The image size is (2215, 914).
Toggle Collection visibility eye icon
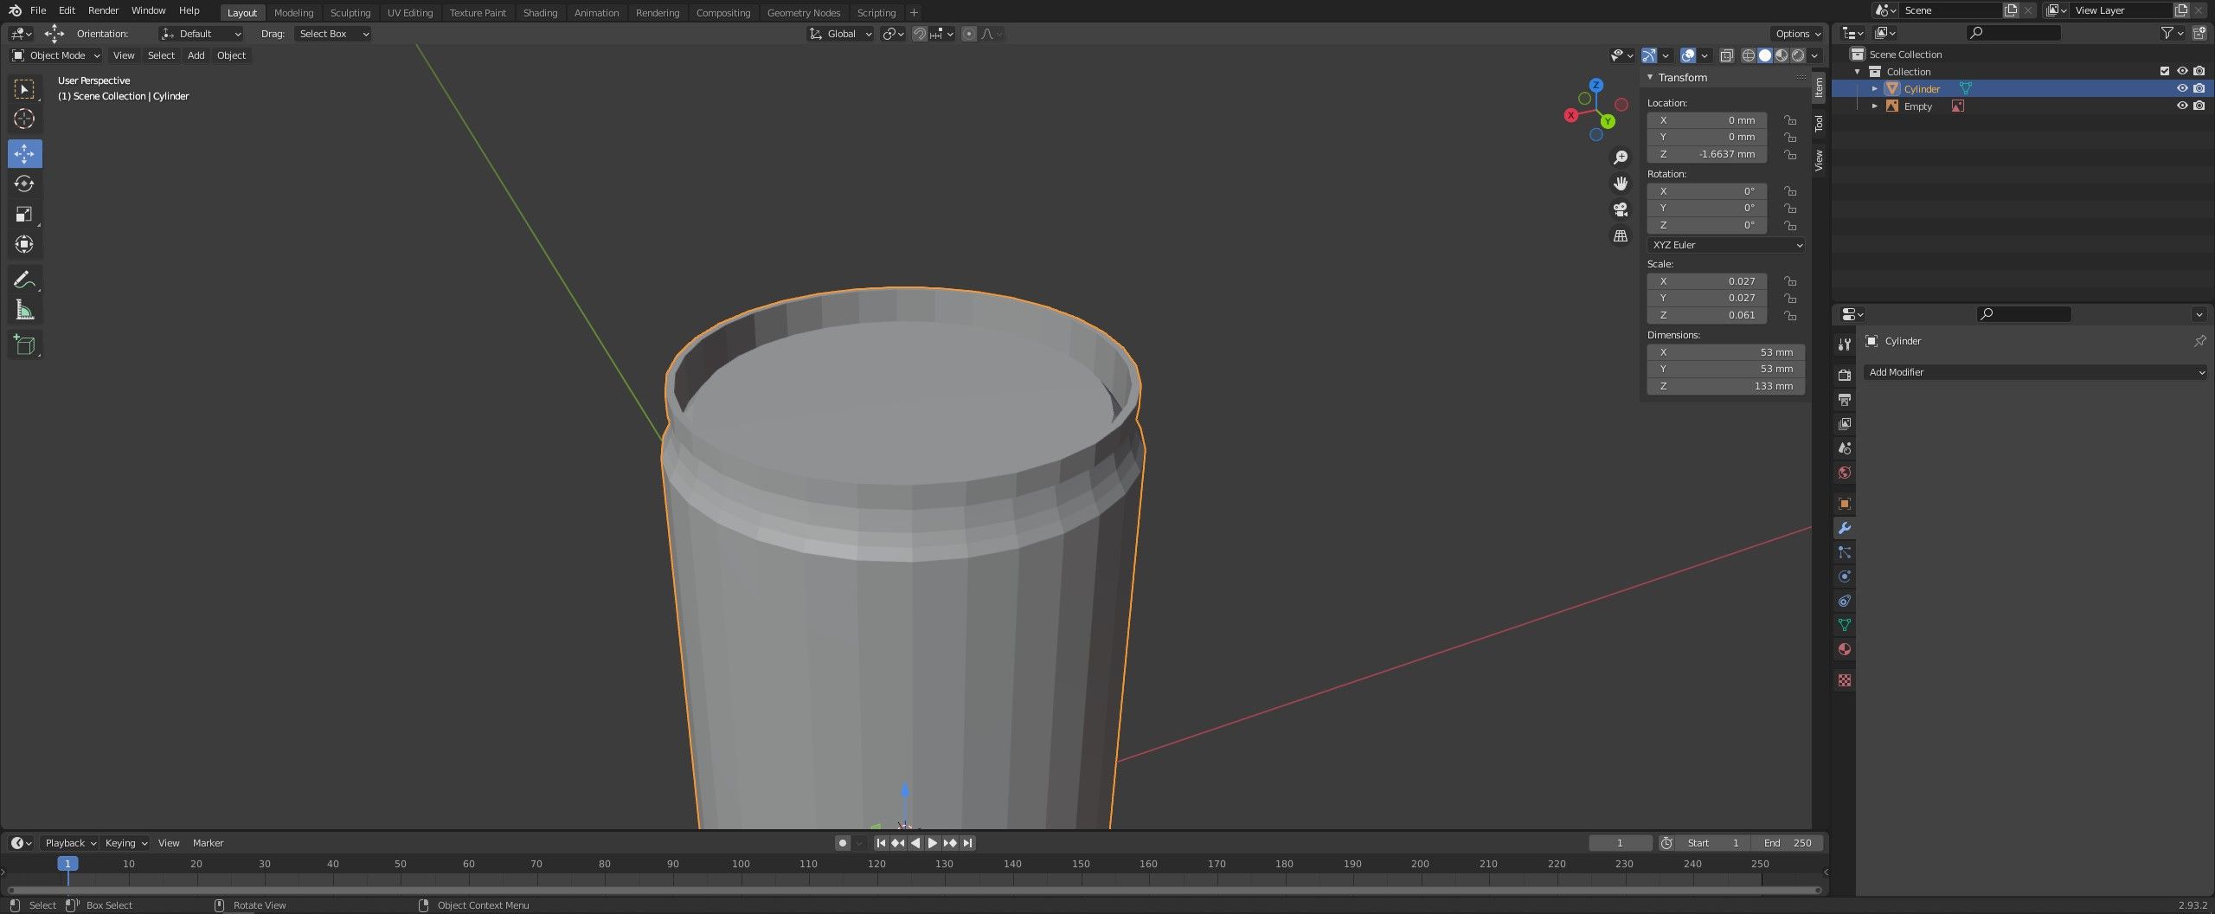2182,71
